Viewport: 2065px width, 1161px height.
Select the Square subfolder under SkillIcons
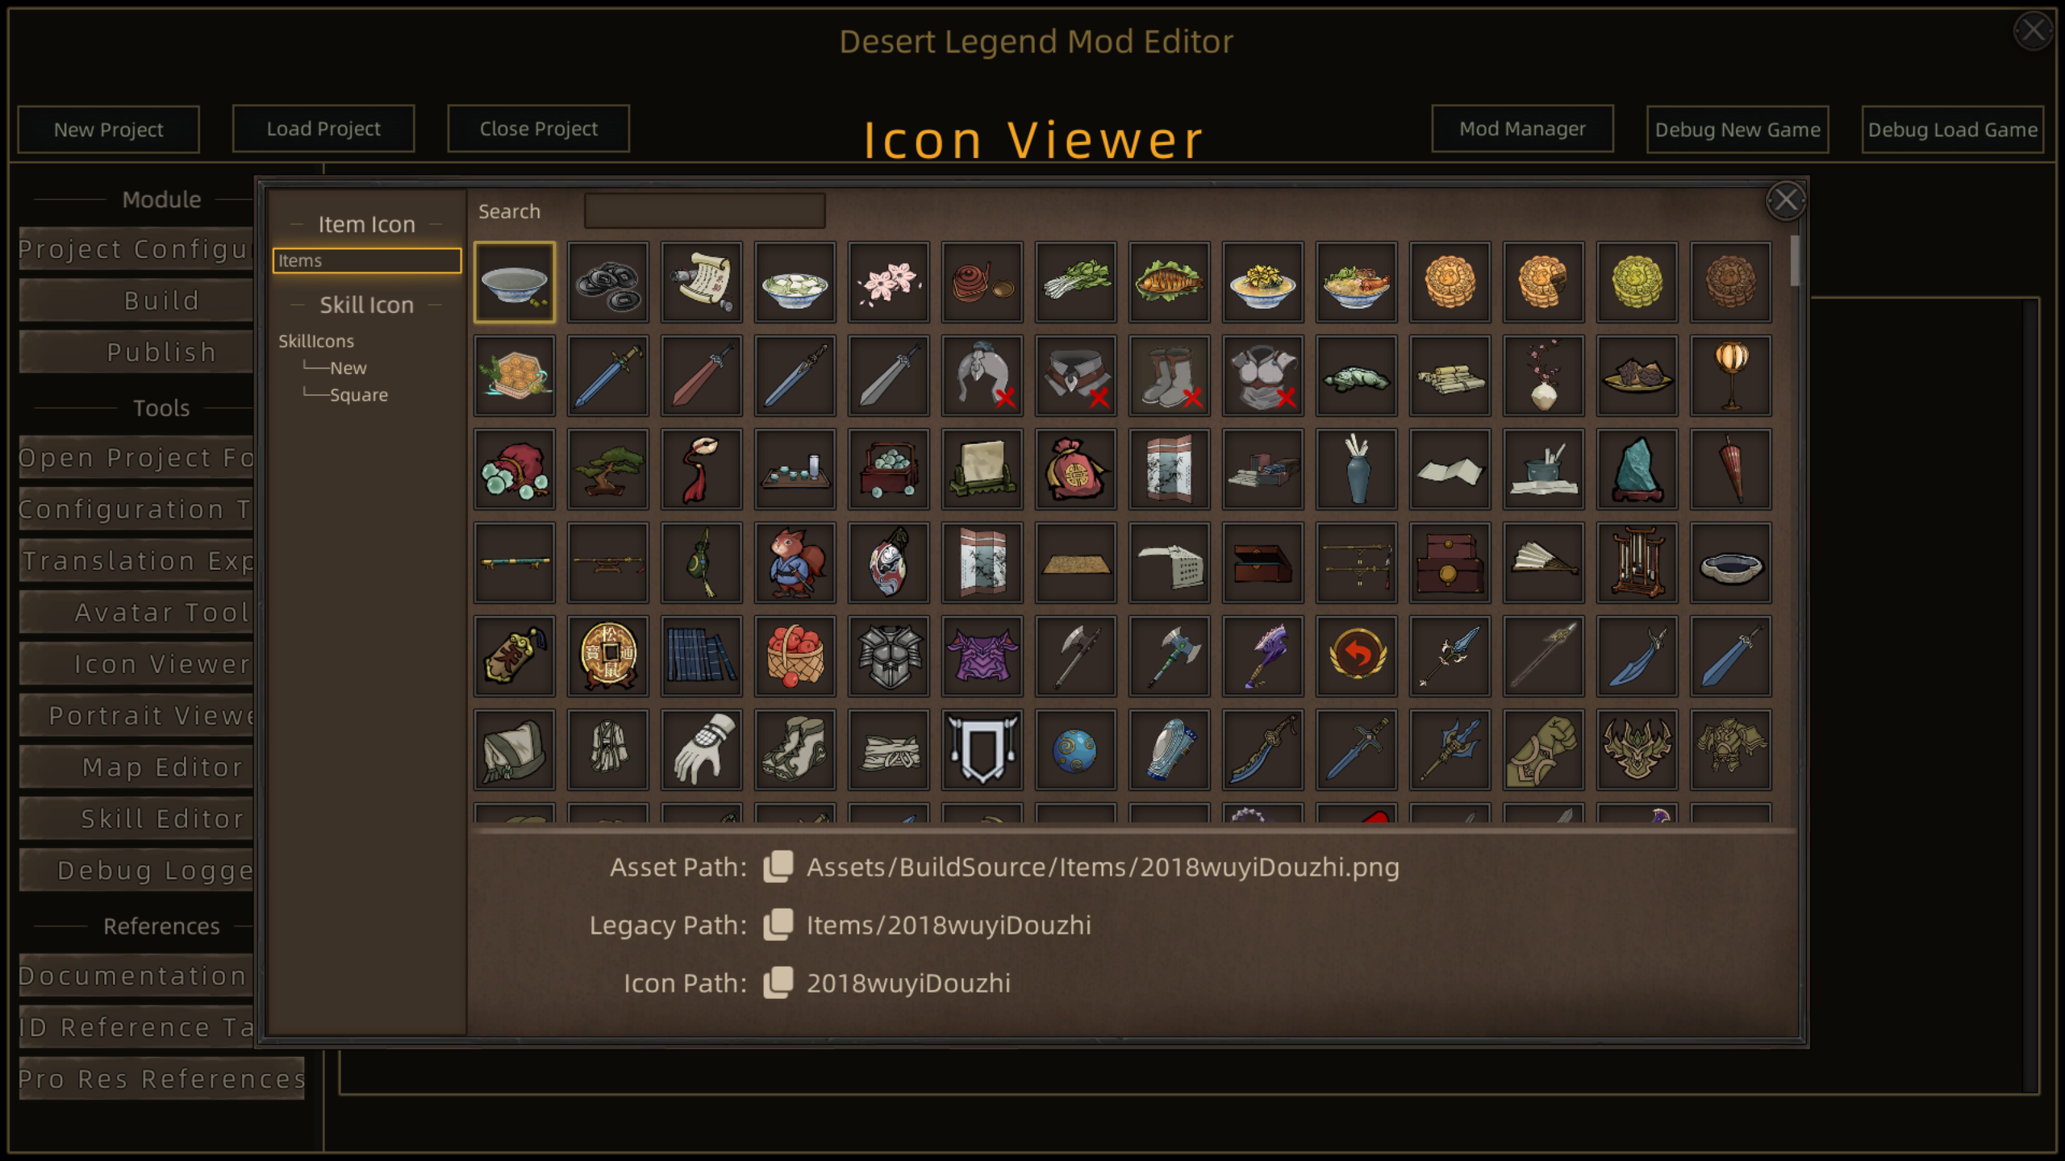(358, 395)
